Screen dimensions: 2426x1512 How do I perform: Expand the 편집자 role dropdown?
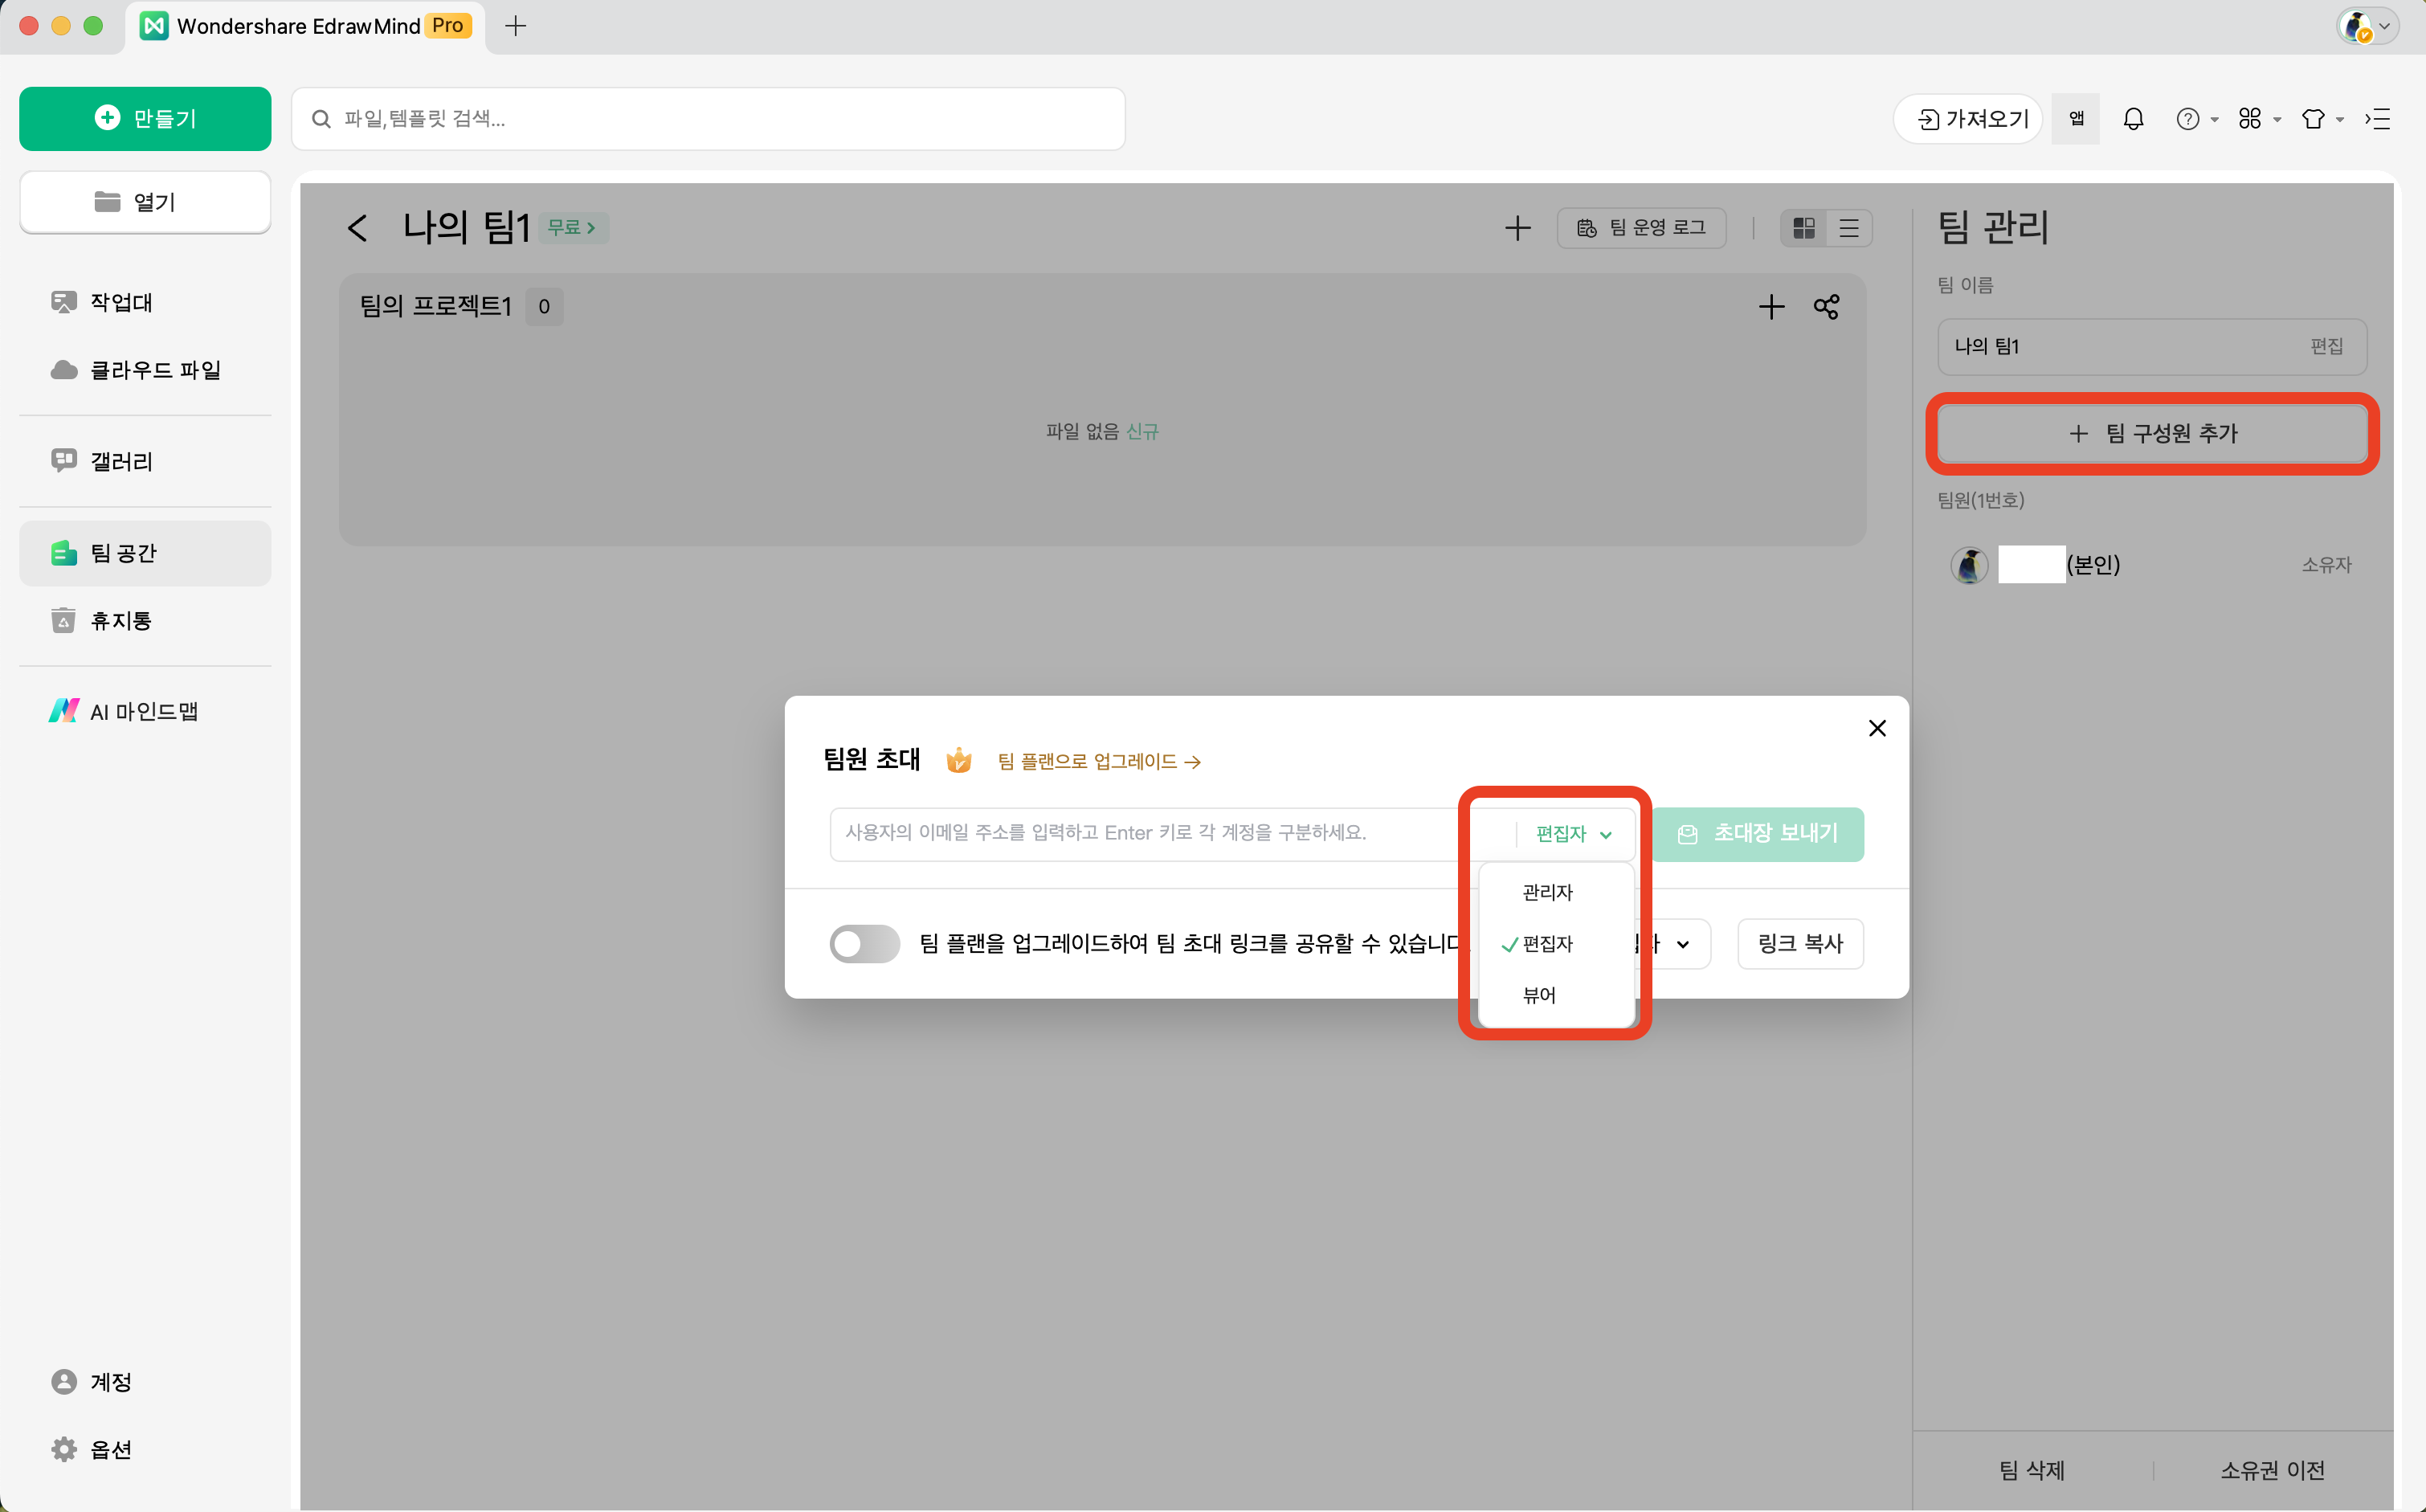click(1574, 834)
